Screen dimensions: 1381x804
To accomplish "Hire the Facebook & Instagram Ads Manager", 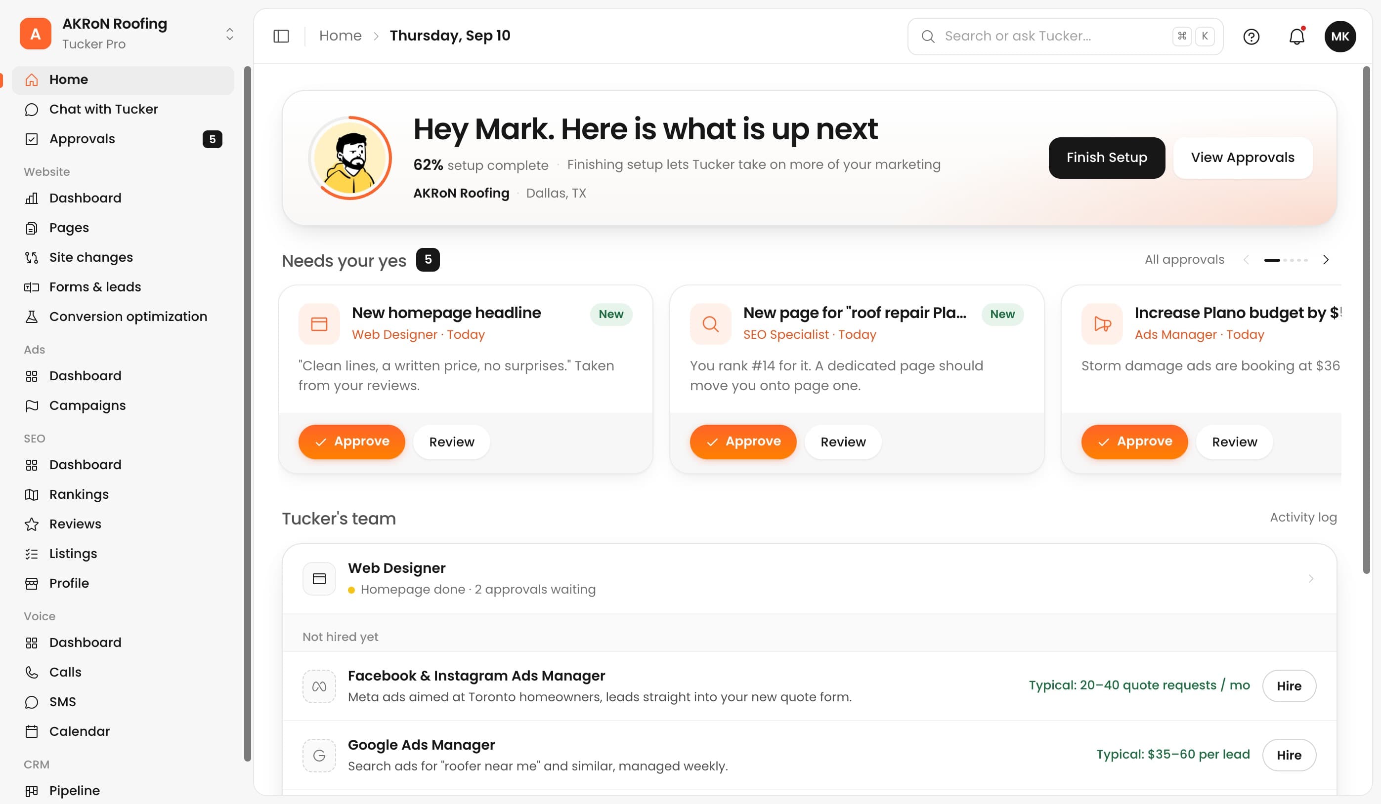I will coord(1289,686).
